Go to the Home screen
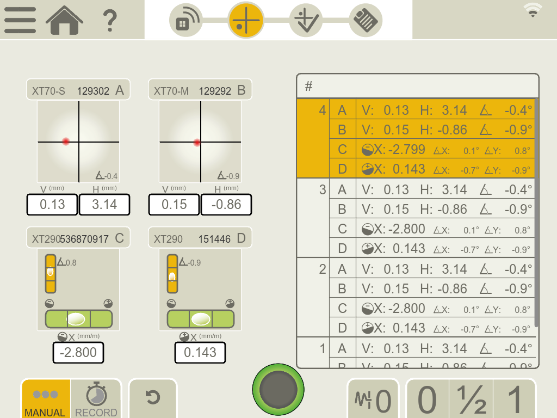 tap(64, 20)
